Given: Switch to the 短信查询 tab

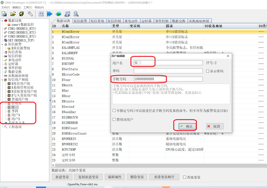Looking at the screenshot, I should pyautogui.click(x=97, y=21).
